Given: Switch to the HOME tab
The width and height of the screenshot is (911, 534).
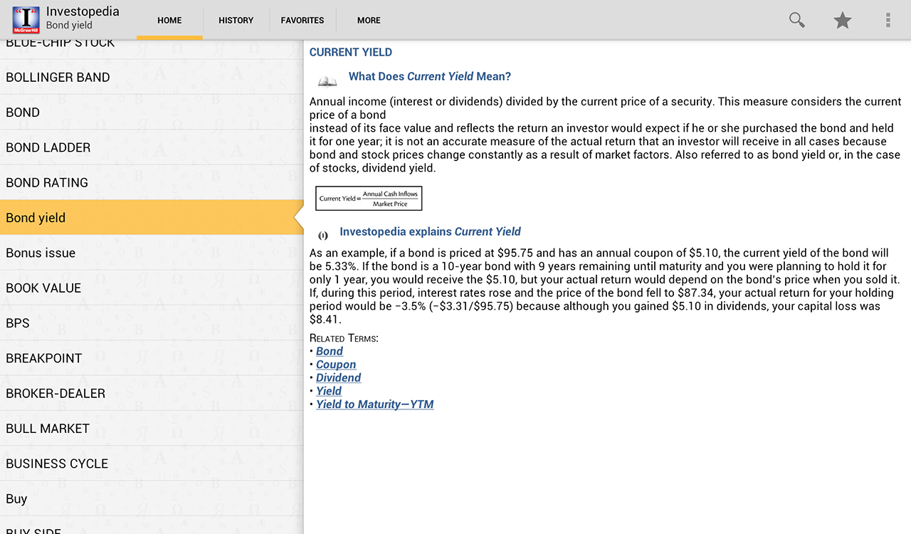Looking at the screenshot, I should 169,20.
